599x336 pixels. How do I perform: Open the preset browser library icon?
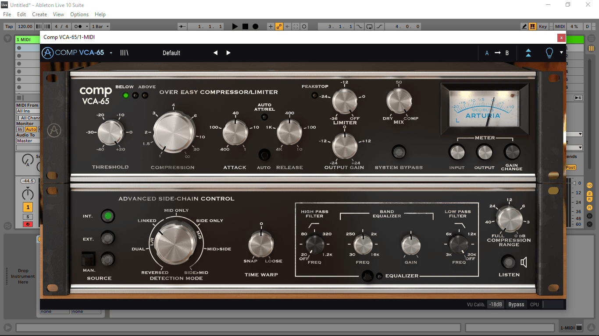(125, 53)
